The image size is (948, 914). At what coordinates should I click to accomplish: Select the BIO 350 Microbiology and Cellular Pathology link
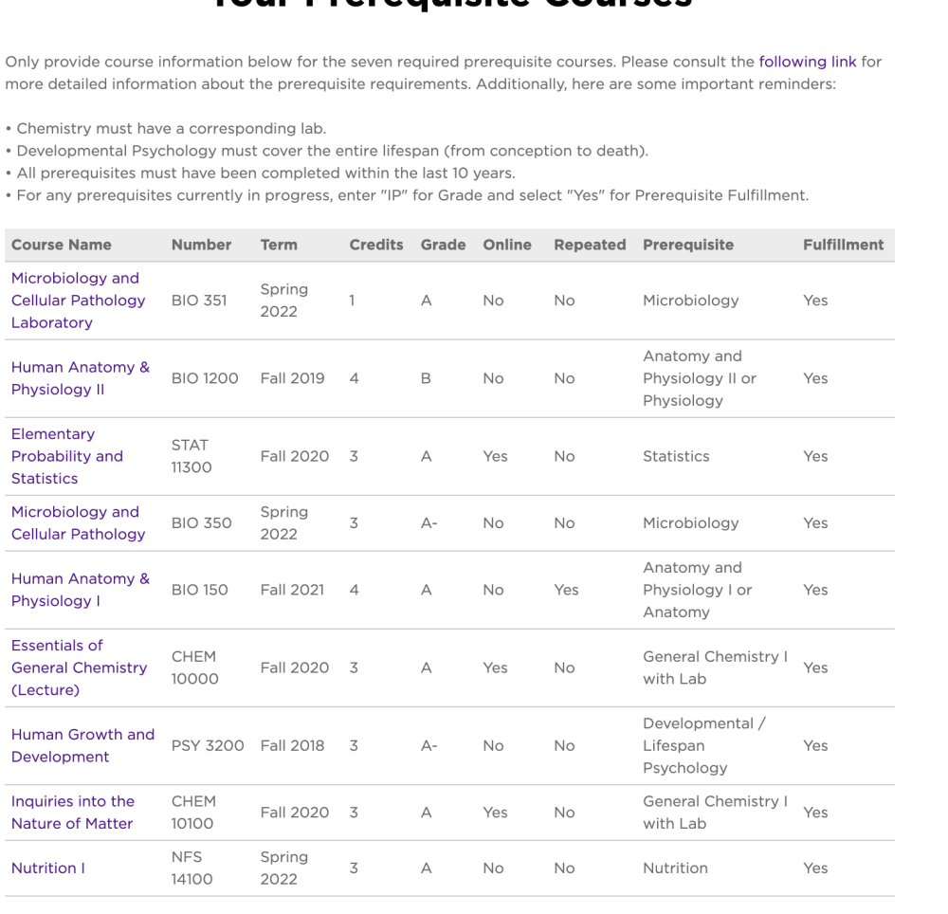pos(78,522)
